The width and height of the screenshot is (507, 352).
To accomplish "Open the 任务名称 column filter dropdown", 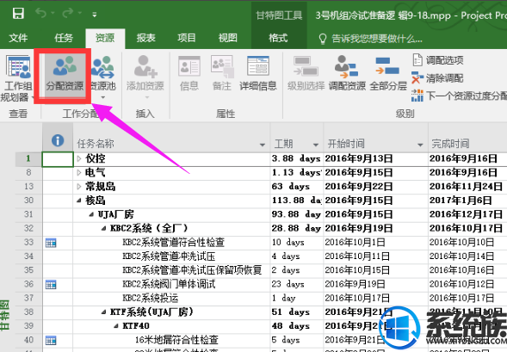I will (x=263, y=145).
